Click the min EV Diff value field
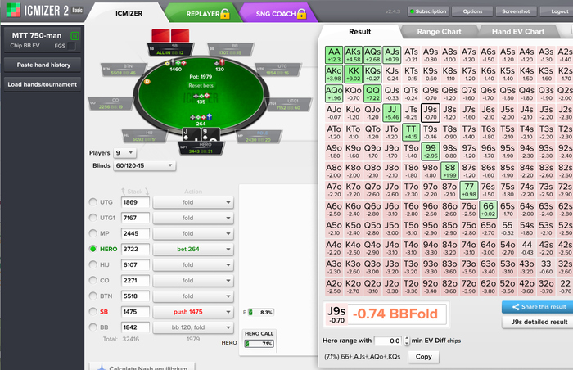 pyautogui.click(x=388, y=341)
